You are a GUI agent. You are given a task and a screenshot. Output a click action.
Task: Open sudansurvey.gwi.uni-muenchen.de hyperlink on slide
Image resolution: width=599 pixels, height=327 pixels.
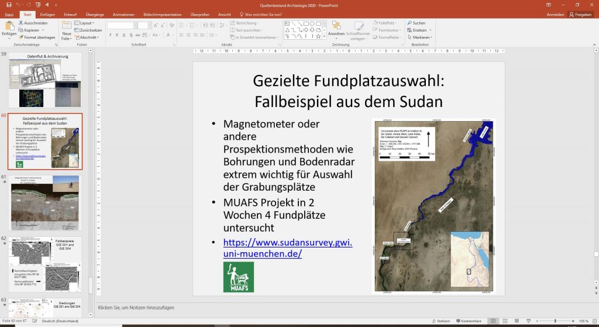pos(288,248)
